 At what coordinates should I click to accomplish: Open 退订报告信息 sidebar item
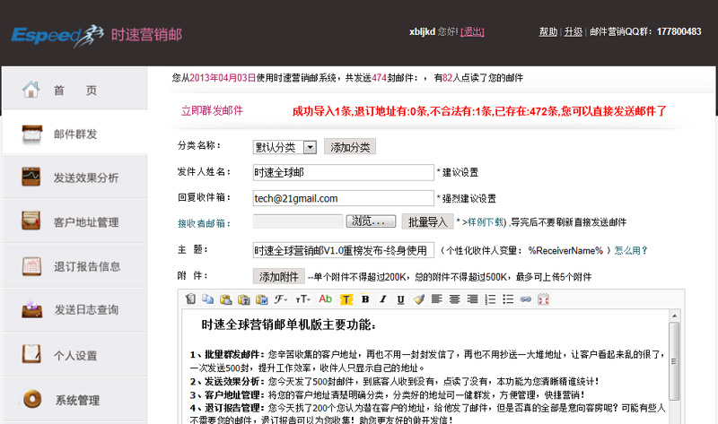click(85, 266)
